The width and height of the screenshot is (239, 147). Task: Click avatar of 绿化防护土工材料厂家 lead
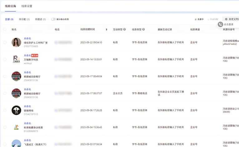point(16,42)
